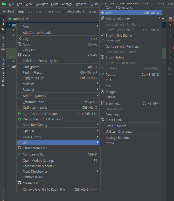Select Reformat Code entry
The height and width of the screenshot is (201, 174).
[58, 102]
